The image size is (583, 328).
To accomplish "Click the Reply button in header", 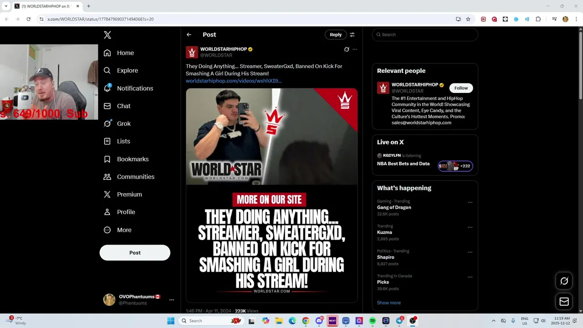I will (x=336, y=35).
